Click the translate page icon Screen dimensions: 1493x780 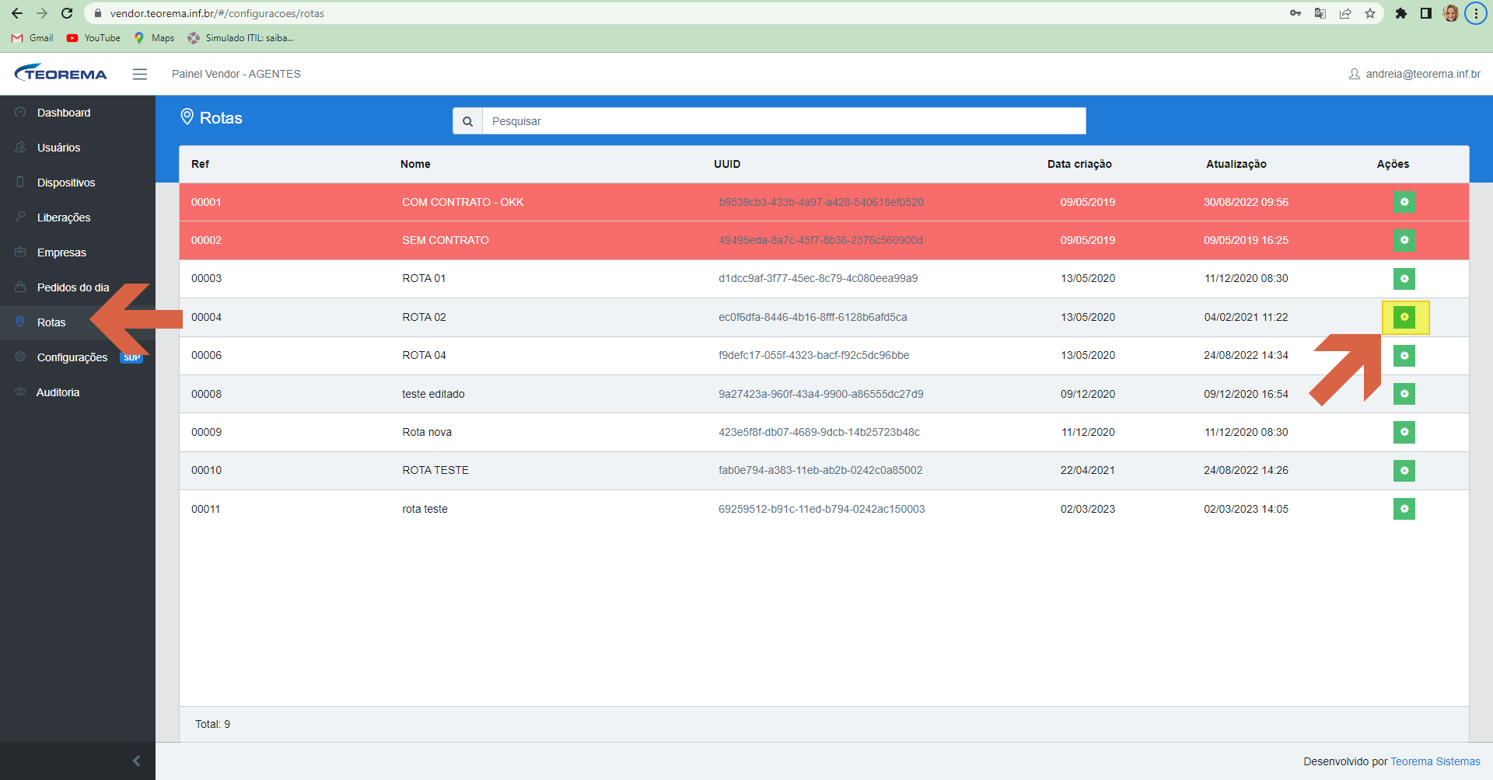click(x=1320, y=13)
